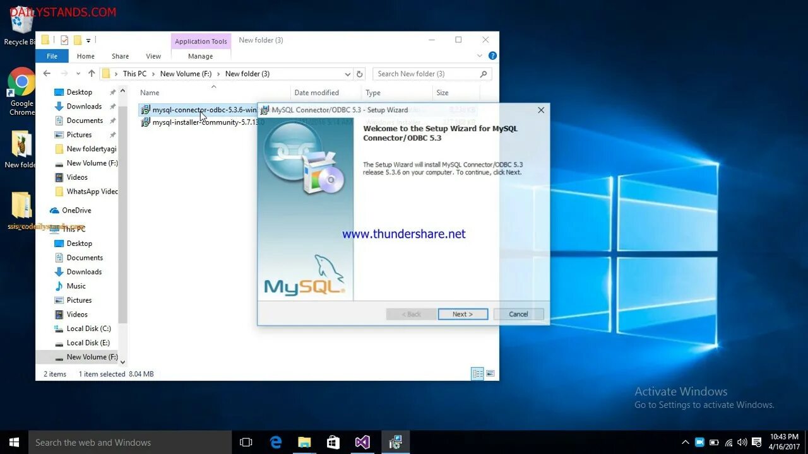Click the Back arrow in File Explorer
This screenshot has height=454, width=808.
coord(47,74)
